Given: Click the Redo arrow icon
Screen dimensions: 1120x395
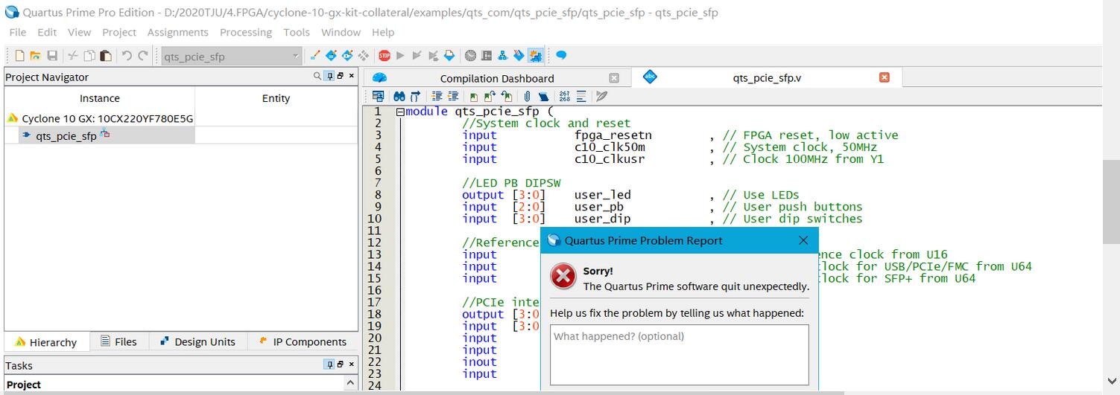Looking at the screenshot, I should [143, 56].
